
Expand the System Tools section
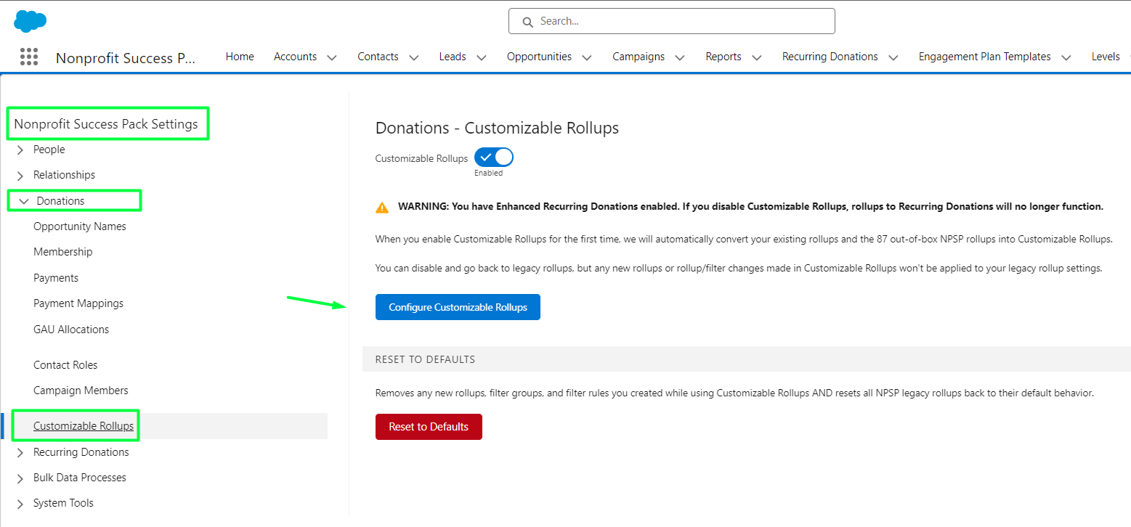tap(20, 504)
